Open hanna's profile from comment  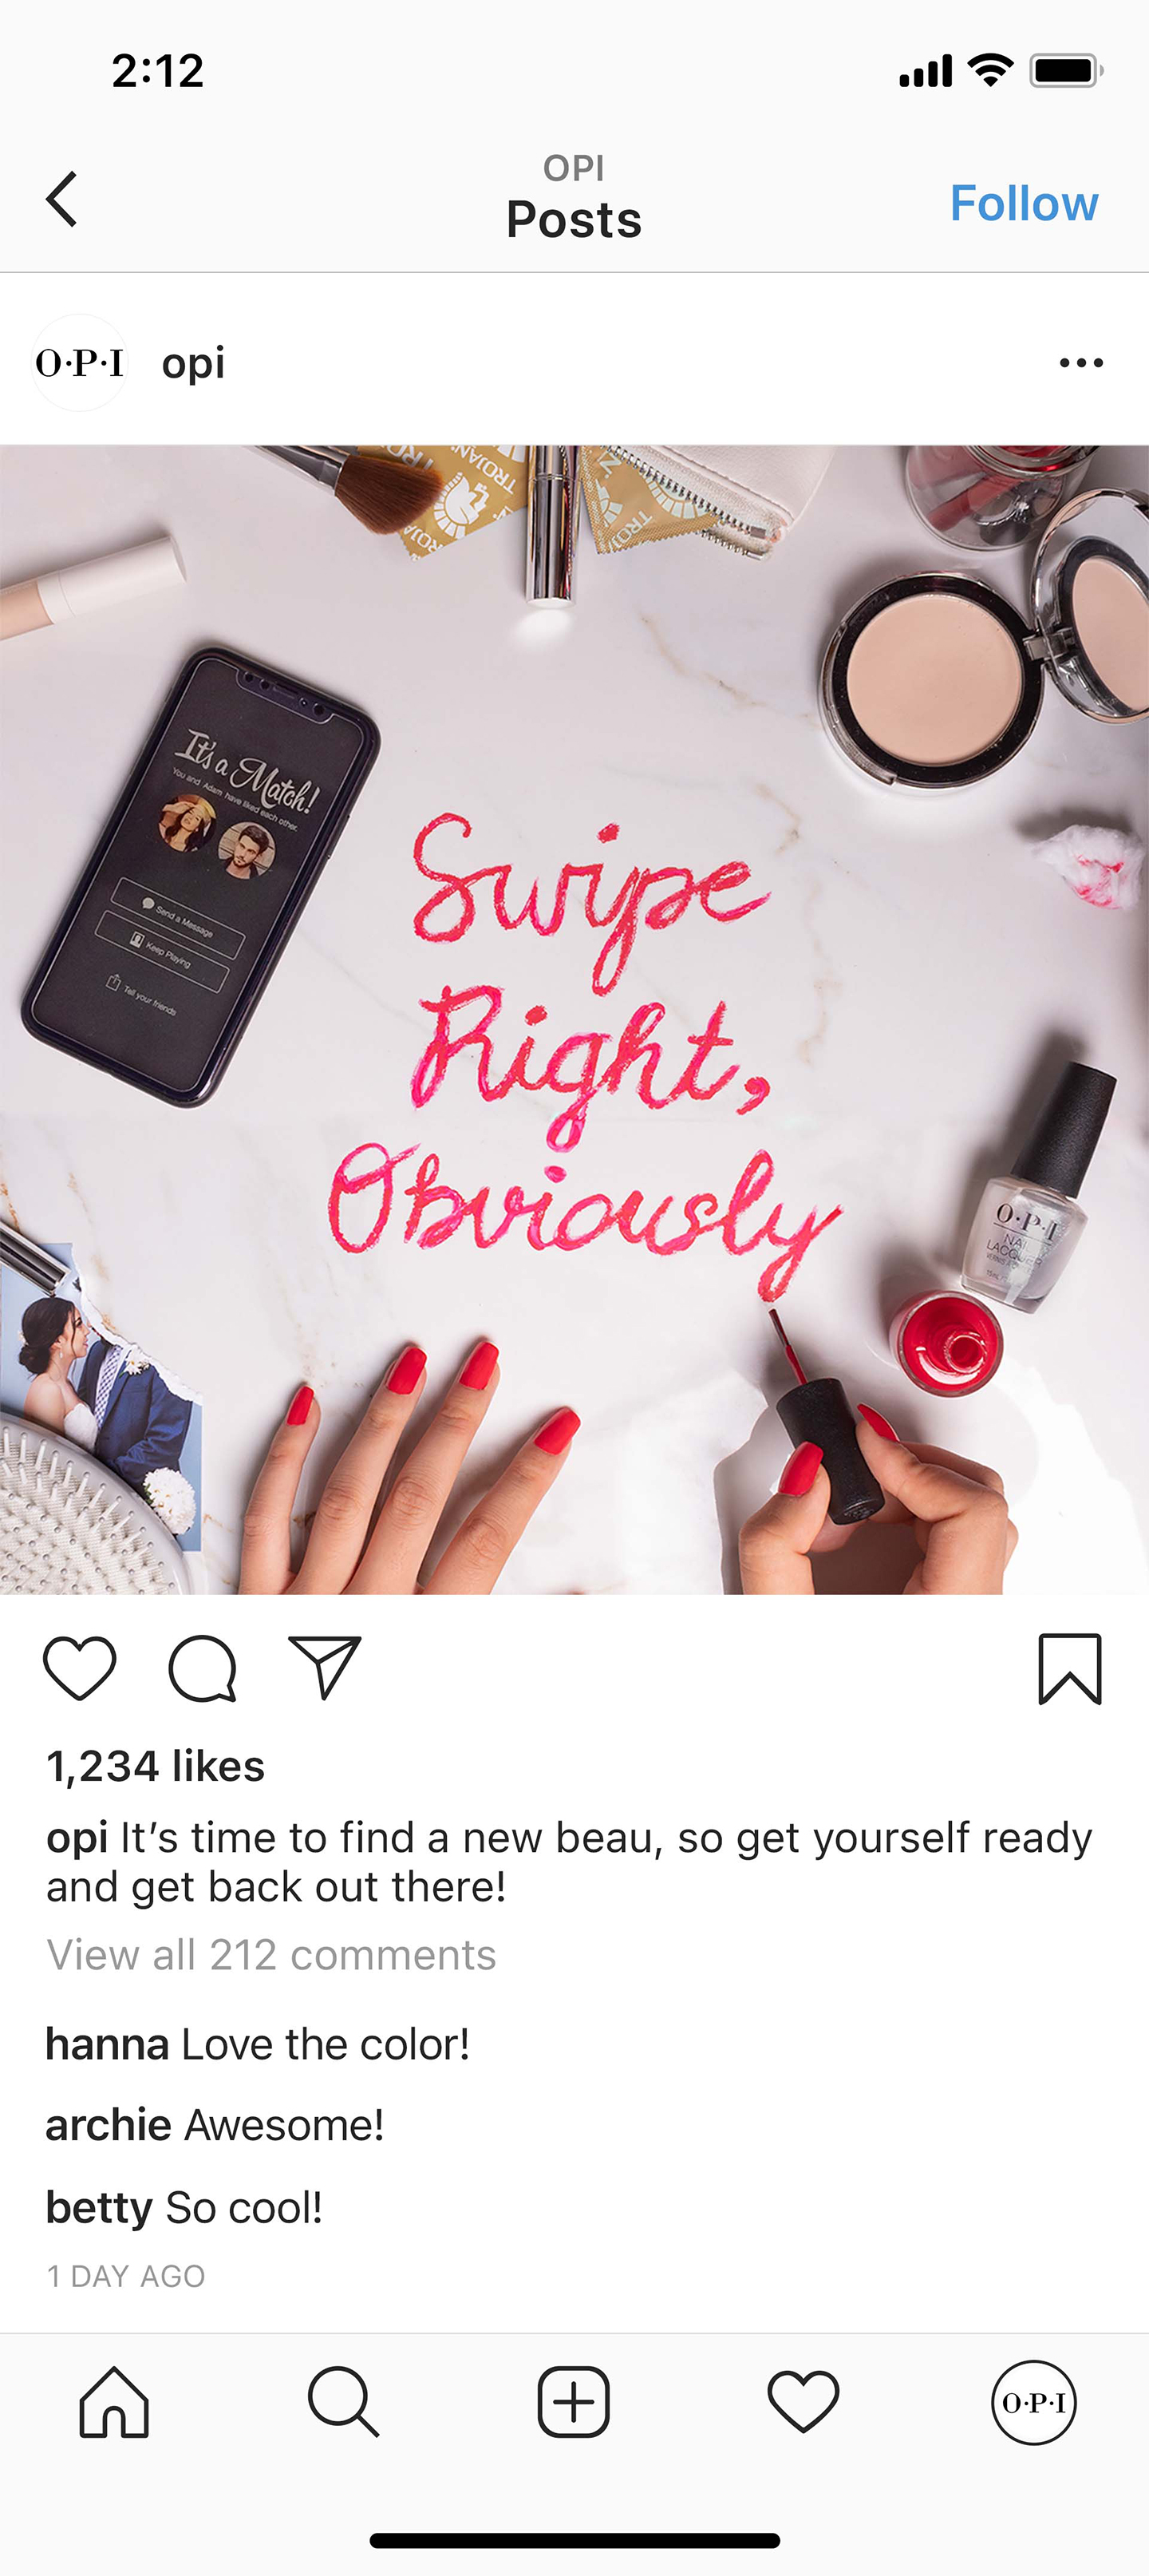(x=107, y=2044)
